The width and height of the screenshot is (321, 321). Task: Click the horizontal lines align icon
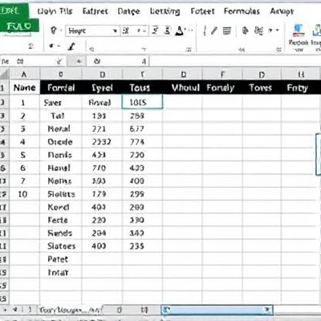point(226,30)
